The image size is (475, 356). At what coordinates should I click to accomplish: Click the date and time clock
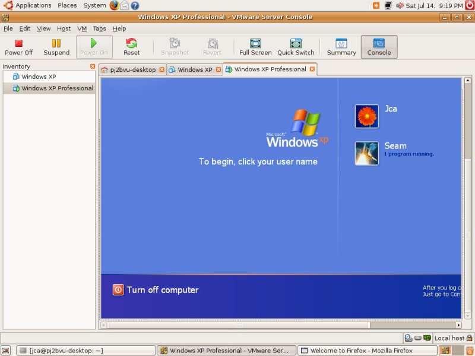(434, 5)
